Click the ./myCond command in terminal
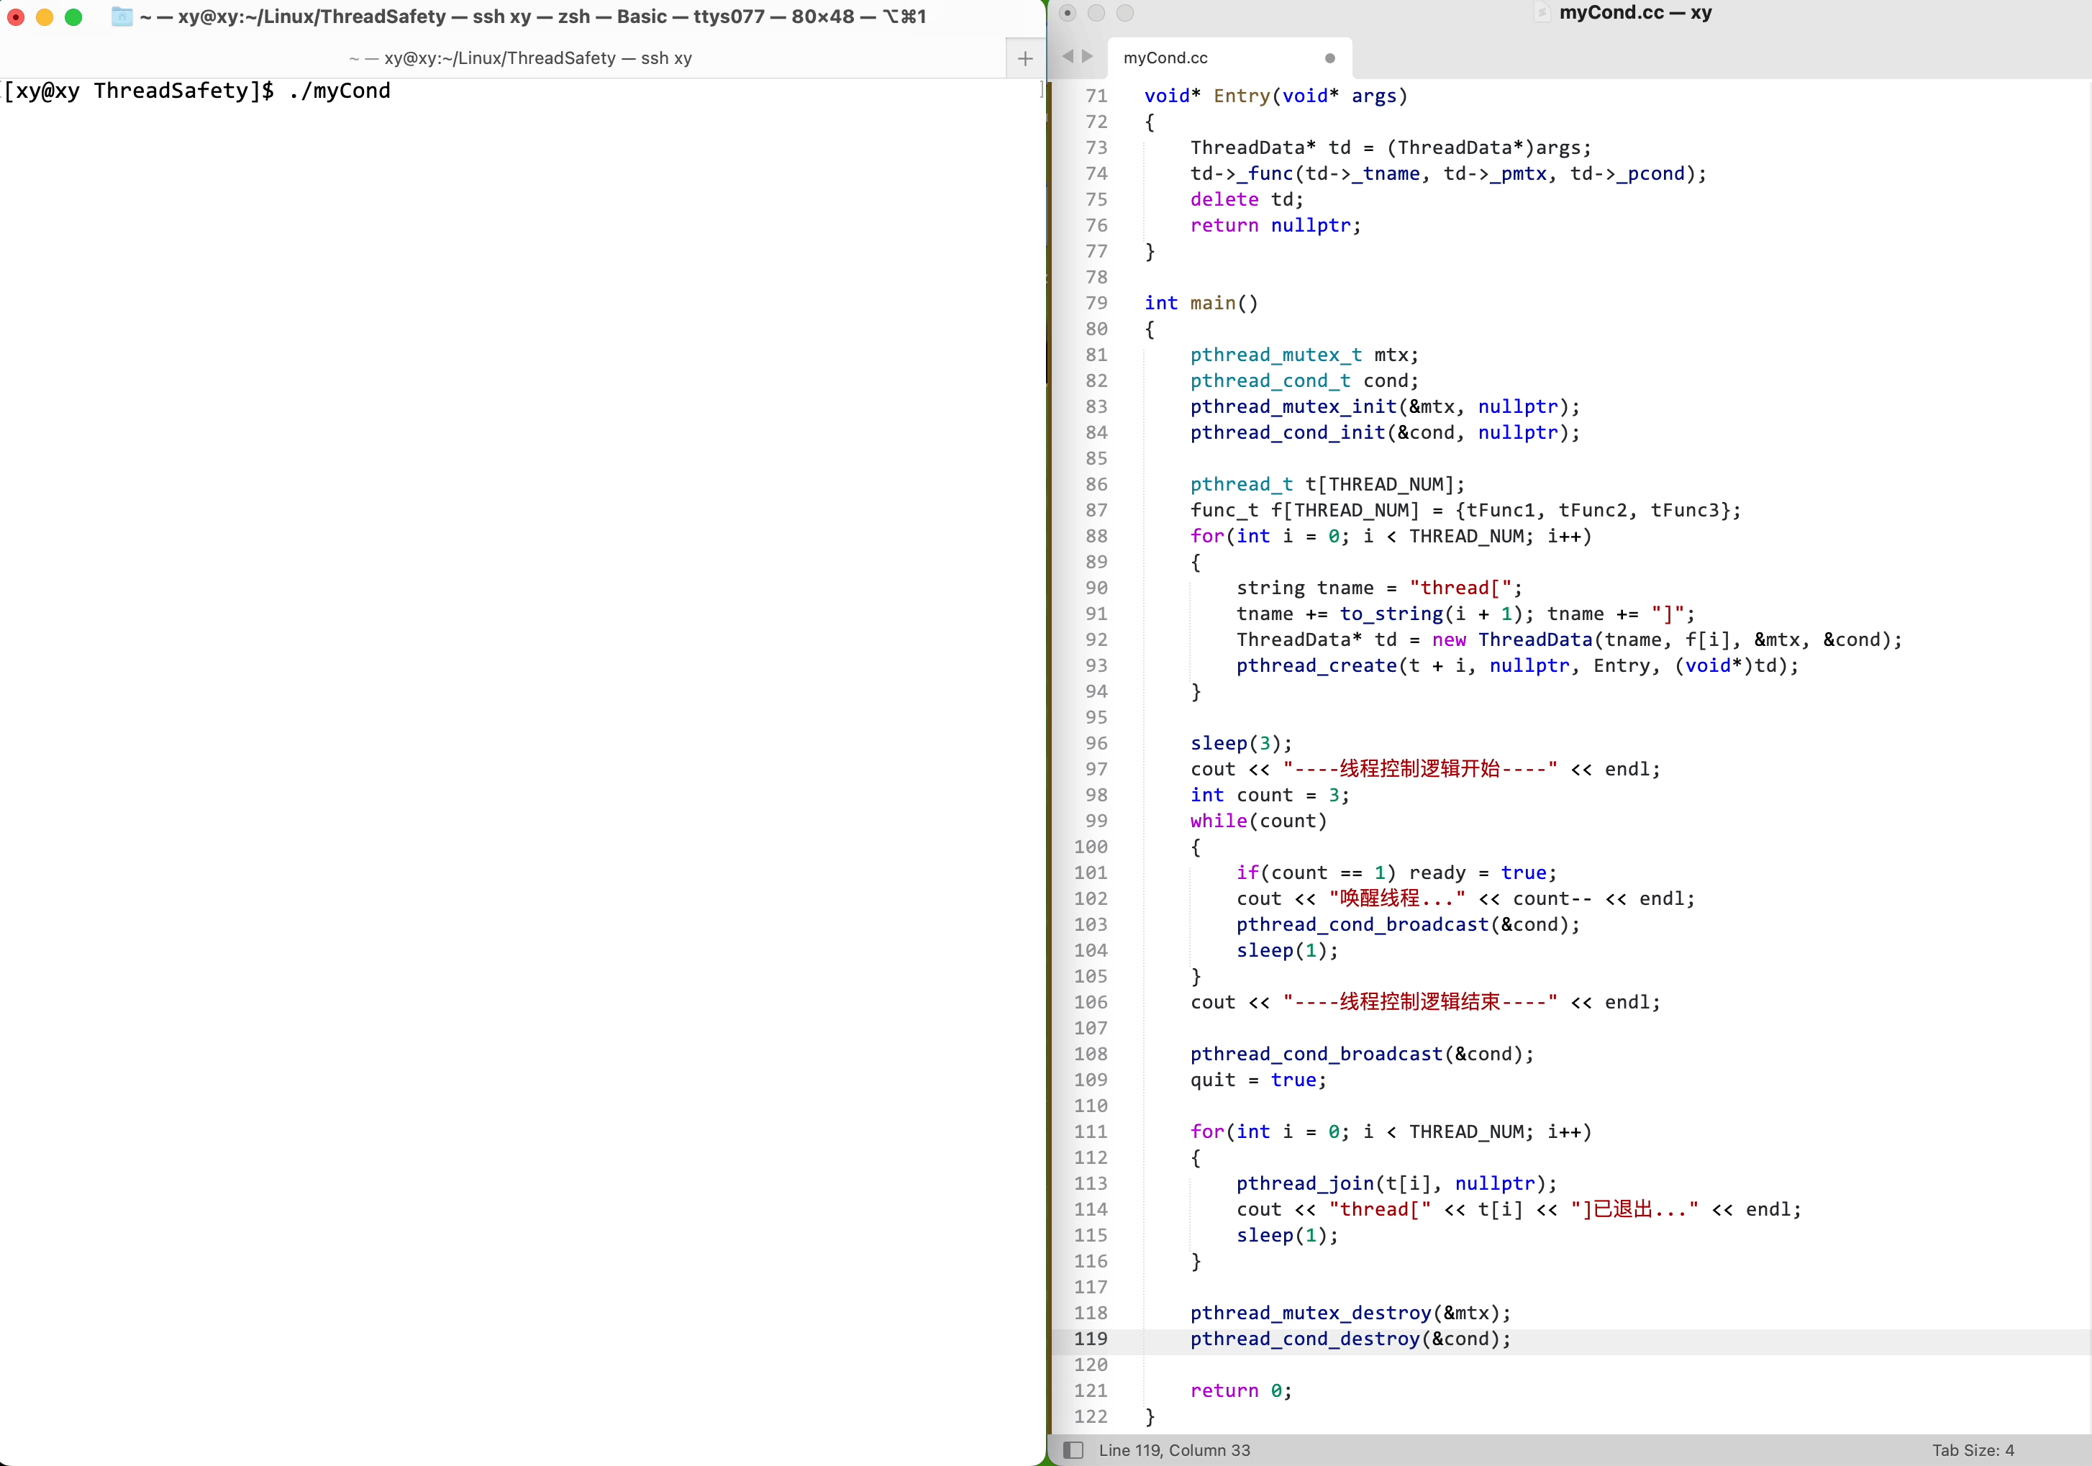The width and height of the screenshot is (2092, 1466). 339,91
